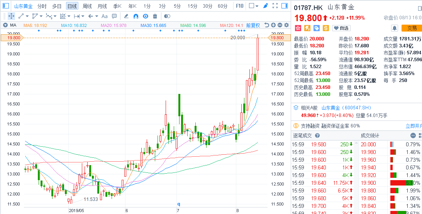Image resolution: width=422 pixels, height=214 pixels.
Task: Click the blue tag badge icon
Action: click(316, 28)
